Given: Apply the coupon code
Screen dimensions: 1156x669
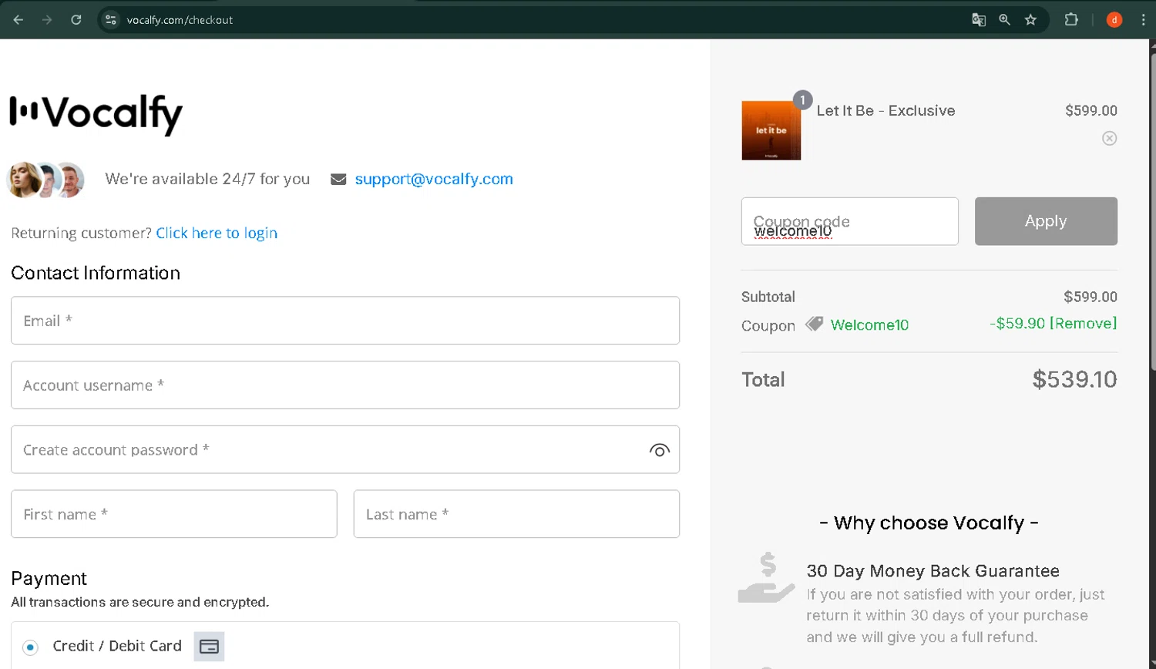Looking at the screenshot, I should [1046, 221].
